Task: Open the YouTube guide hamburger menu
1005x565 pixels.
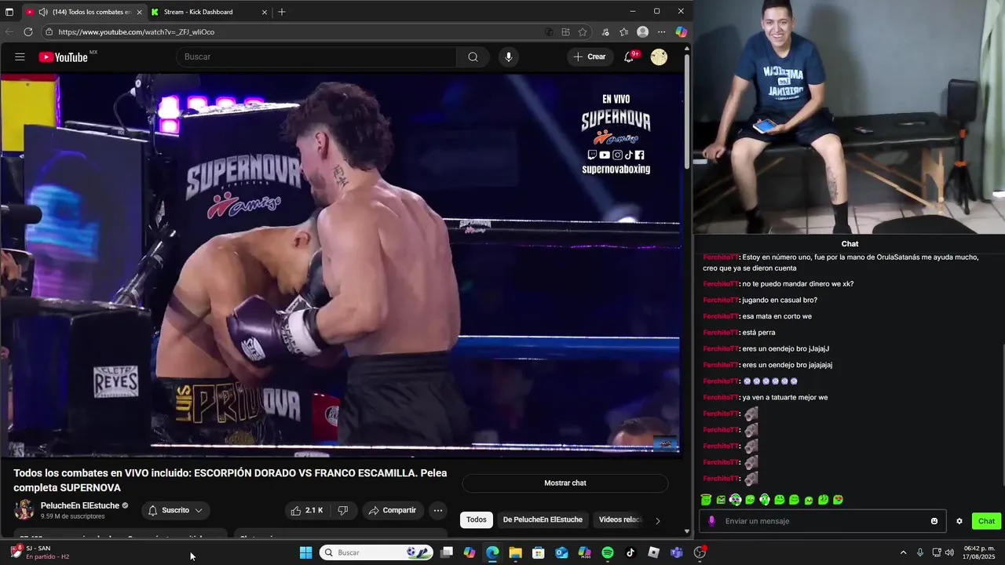Action: coord(20,56)
